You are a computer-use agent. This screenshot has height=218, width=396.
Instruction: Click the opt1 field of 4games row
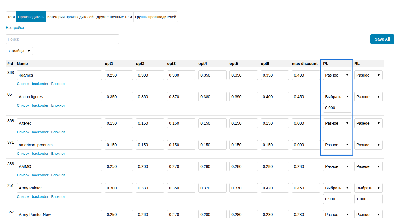tap(119, 75)
